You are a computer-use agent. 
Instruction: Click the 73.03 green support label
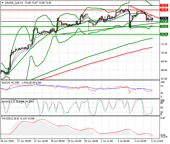[164, 26]
